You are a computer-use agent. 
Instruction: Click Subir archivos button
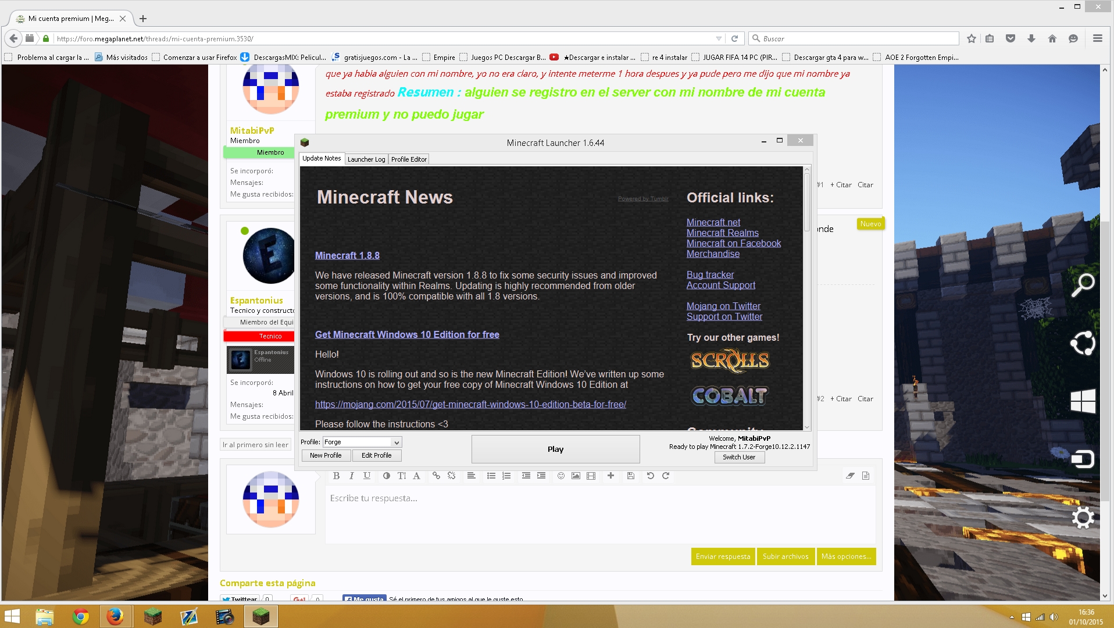(x=785, y=556)
